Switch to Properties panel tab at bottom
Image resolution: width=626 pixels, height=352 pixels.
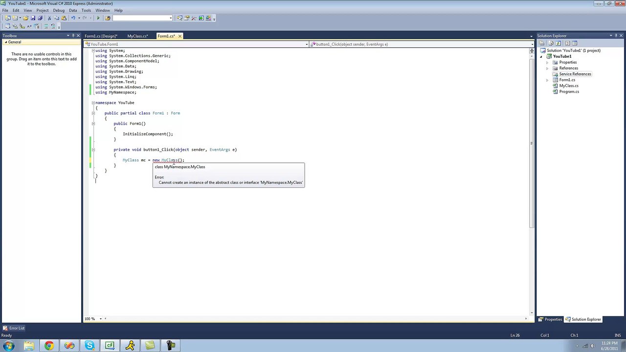(550, 319)
